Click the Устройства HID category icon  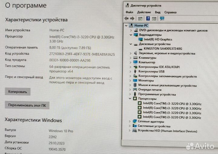(134, 130)
